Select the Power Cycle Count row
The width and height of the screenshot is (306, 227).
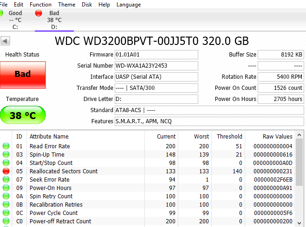tap(148, 213)
